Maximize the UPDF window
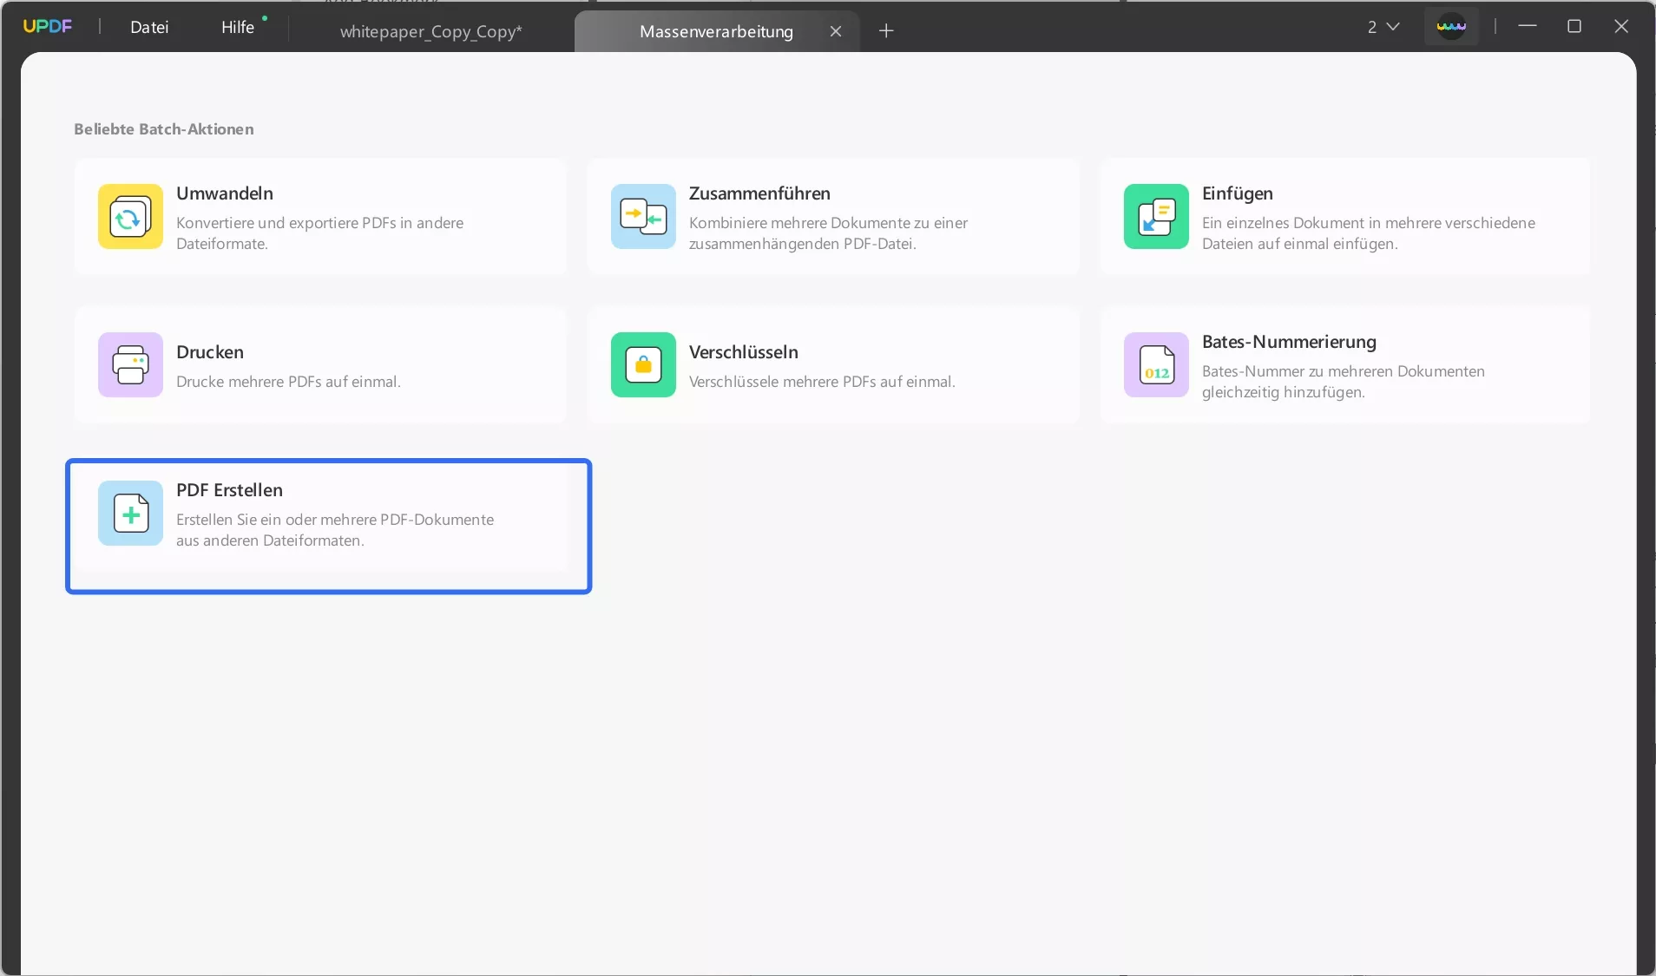Screen dimensions: 1656x976 [x=1574, y=26]
